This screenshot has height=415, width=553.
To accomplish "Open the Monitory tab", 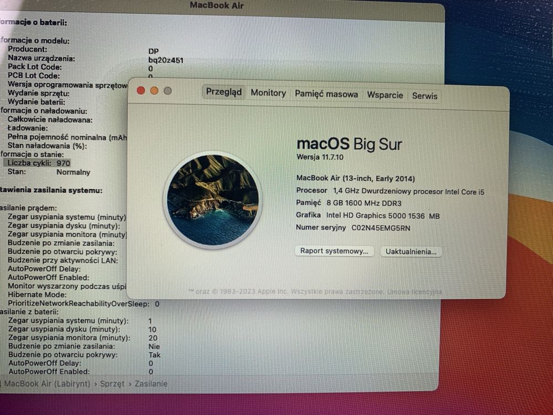I will point(268,93).
